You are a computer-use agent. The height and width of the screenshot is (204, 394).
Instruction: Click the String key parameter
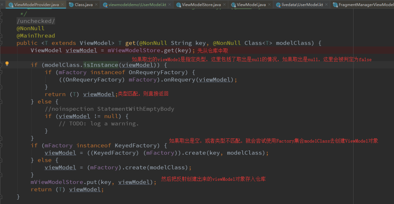[188, 43]
